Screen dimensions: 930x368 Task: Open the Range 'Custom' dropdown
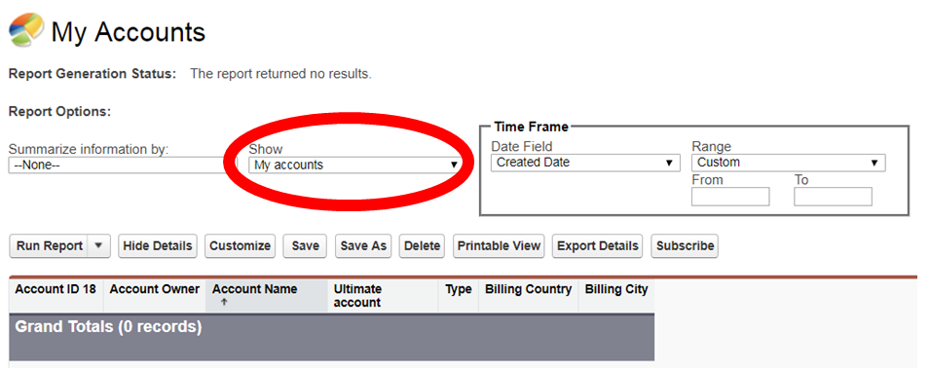[788, 163]
